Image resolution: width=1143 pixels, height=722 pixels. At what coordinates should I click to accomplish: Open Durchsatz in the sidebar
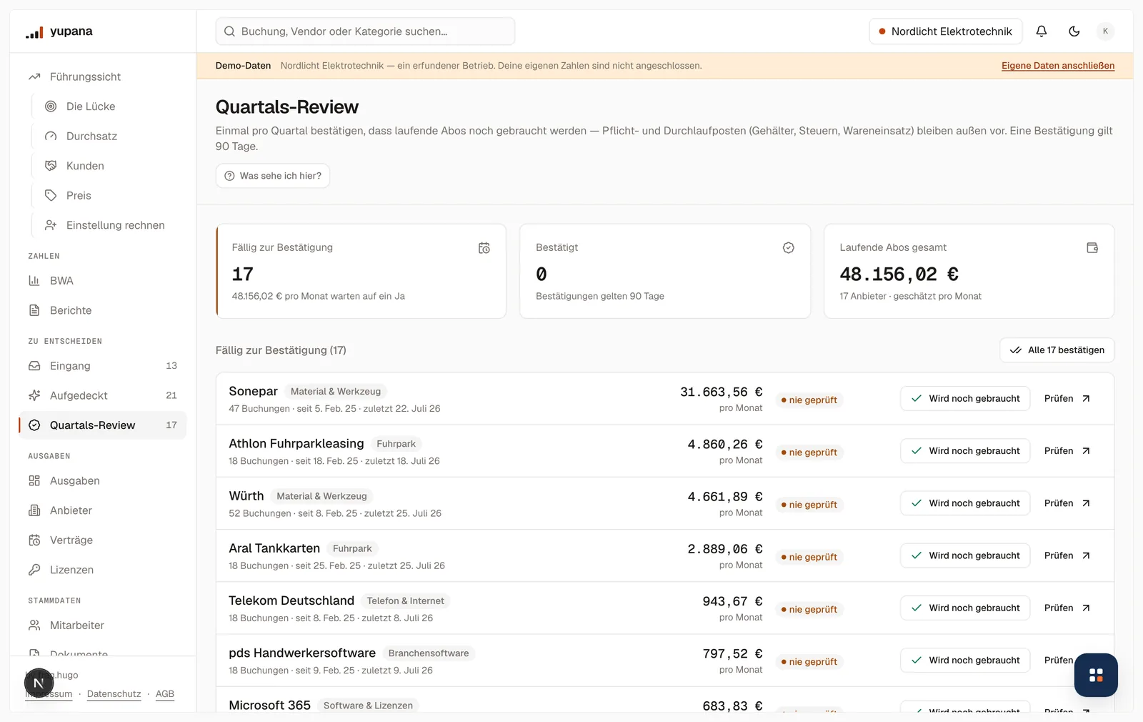click(x=109, y=136)
